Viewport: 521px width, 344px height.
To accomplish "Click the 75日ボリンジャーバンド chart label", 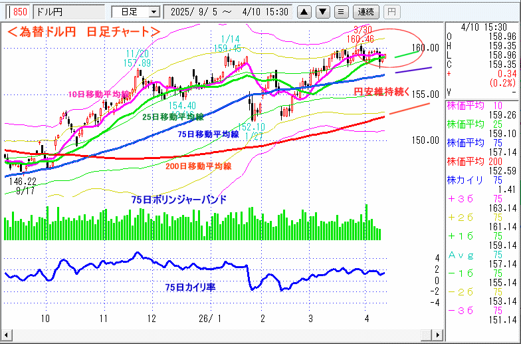I will 179,200.
